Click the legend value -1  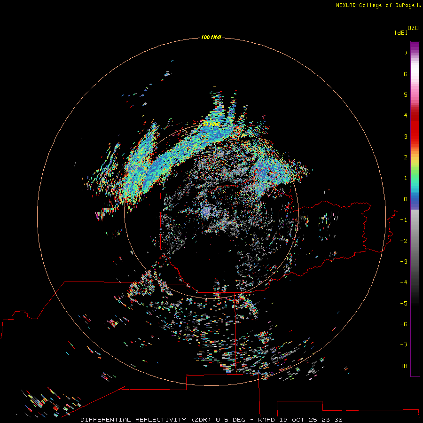coord(404,220)
